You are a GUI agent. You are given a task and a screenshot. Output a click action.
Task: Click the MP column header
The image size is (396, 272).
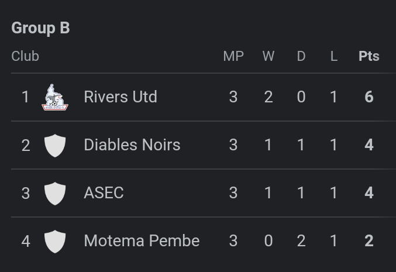[x=233, y=56]
